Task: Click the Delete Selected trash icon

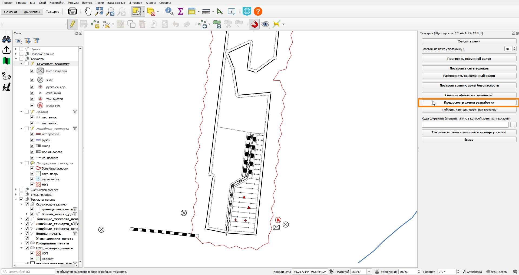Action: (142, 24)
